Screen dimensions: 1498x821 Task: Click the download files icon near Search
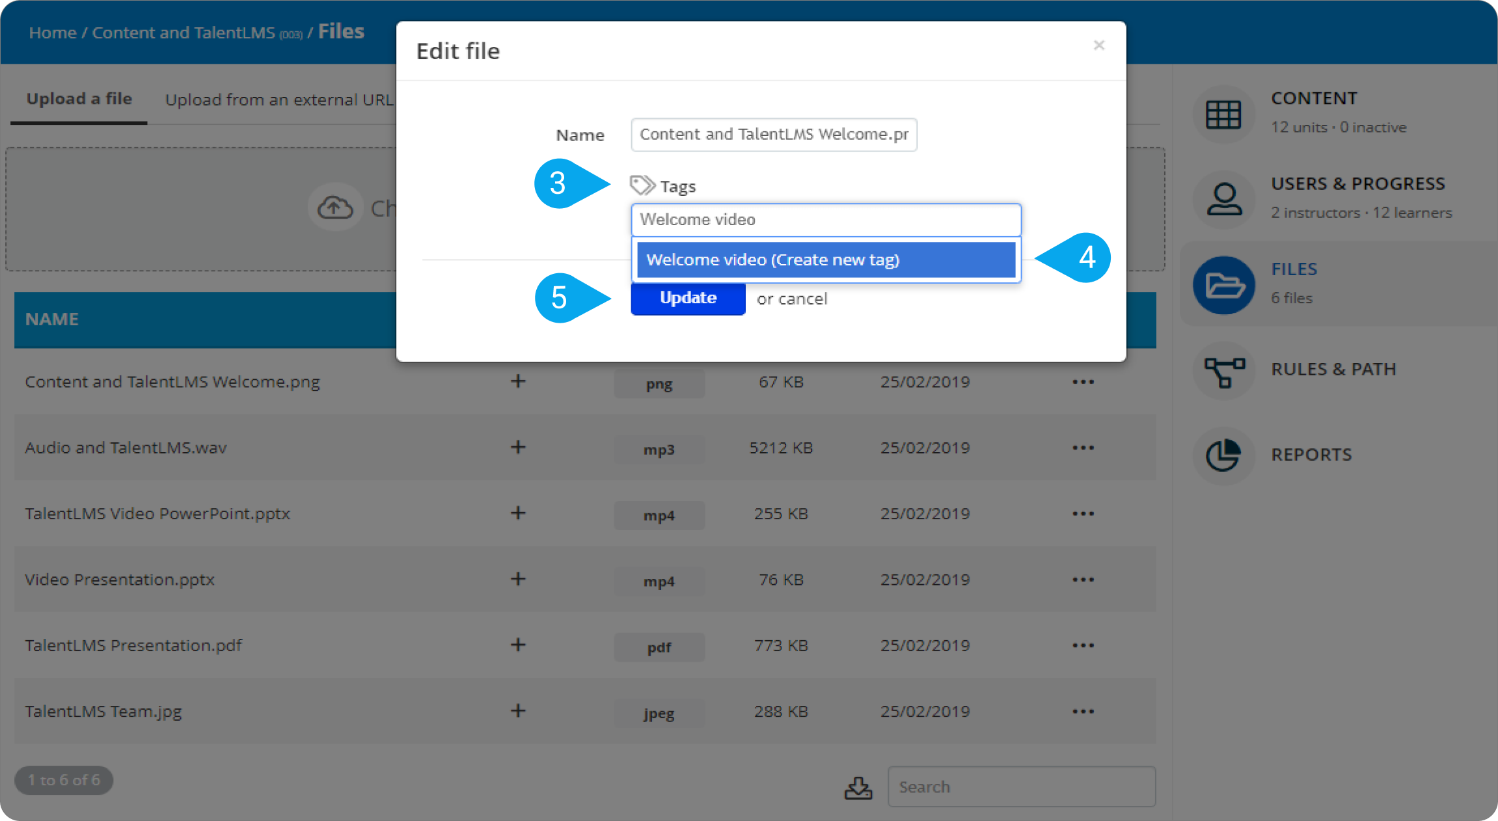coord(858,787)
